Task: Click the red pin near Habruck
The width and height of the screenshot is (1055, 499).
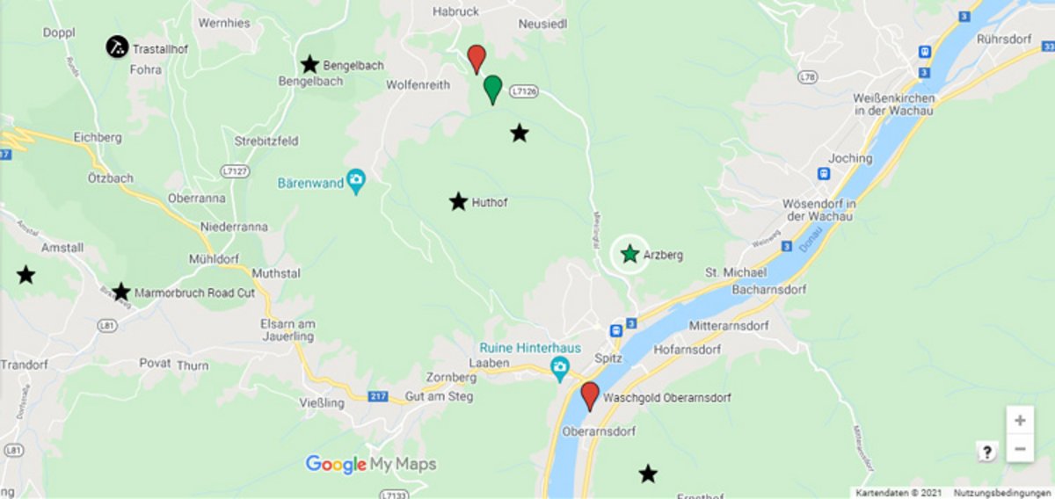Action: coord(476,60)
